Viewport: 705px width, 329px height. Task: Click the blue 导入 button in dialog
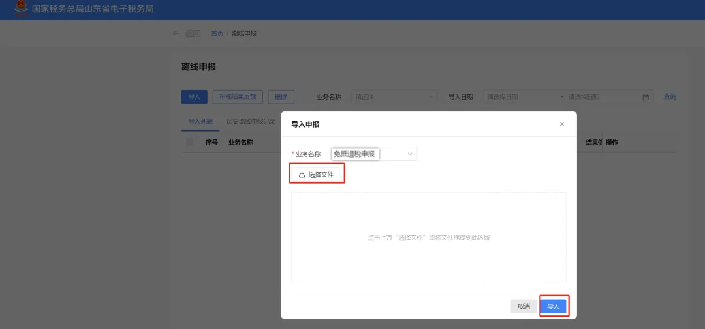click(554, 306)
